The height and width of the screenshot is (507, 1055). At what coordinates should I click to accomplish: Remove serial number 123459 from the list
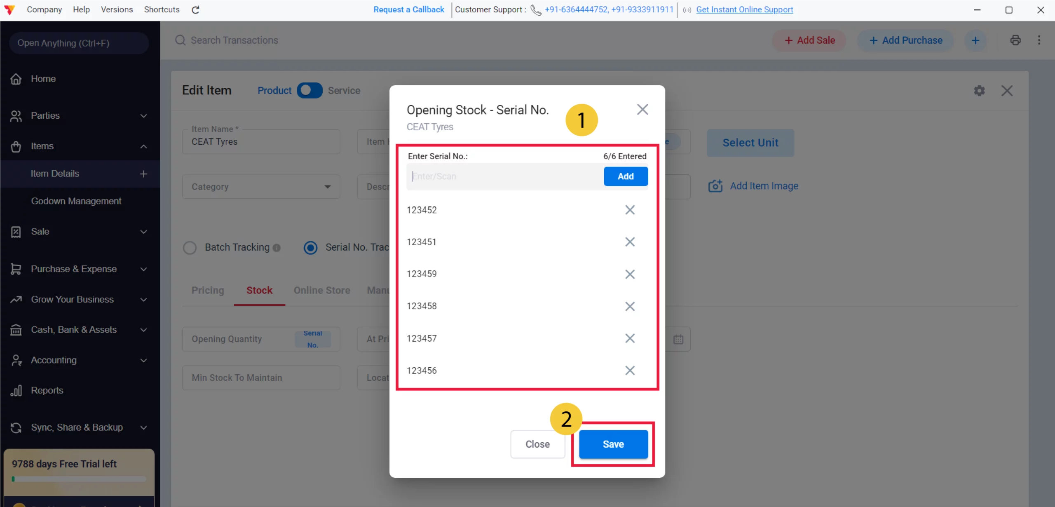pyautogui.click(x=630, y=274)
